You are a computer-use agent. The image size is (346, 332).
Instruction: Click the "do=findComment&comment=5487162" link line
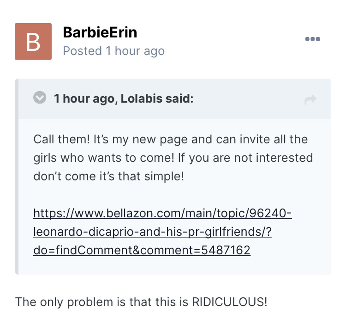[x=142, y=250]
